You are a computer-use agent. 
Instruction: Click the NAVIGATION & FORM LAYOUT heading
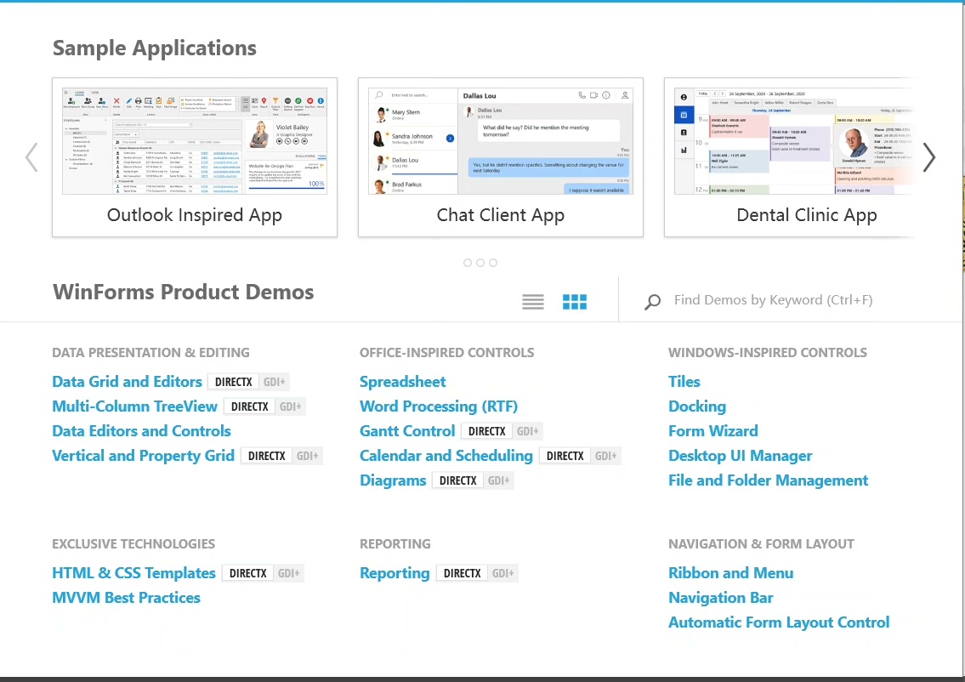tap(761, 544)
